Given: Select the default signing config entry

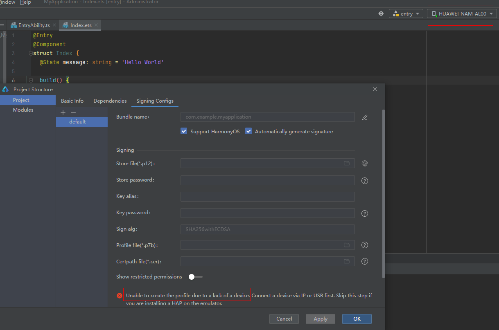Looking at the screenshot, I should click(x=82, y=122).
